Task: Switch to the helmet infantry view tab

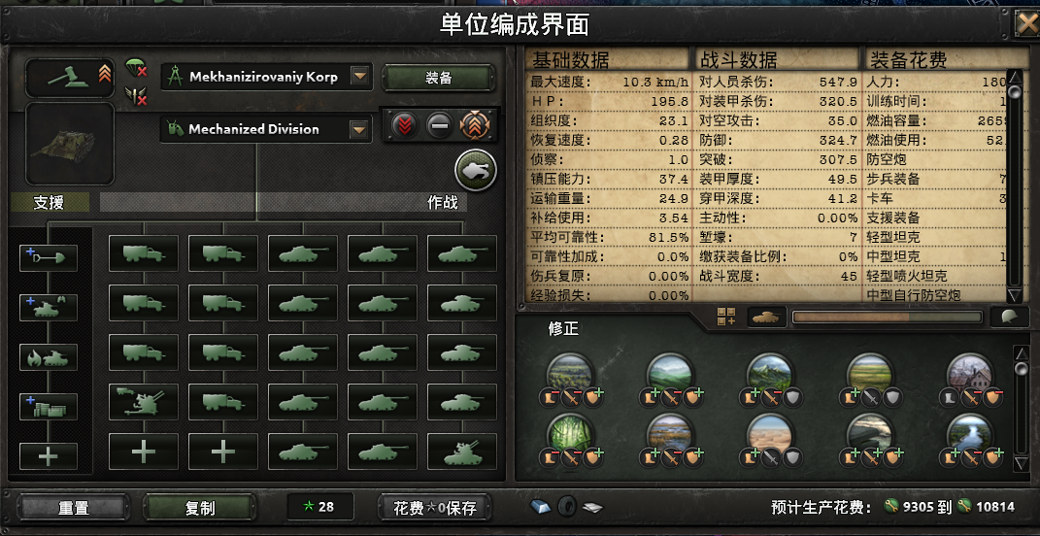Action: (1010, 318)
